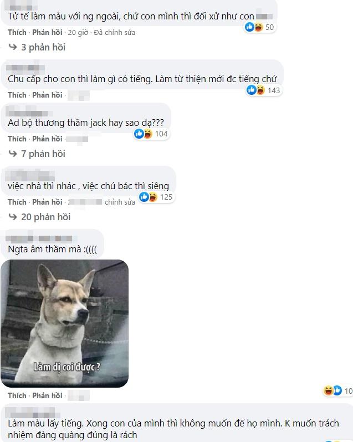Open the '20 giờ' timestamp link
The image size is (353, 442).
pyautogui.click(x=78, y=32)
